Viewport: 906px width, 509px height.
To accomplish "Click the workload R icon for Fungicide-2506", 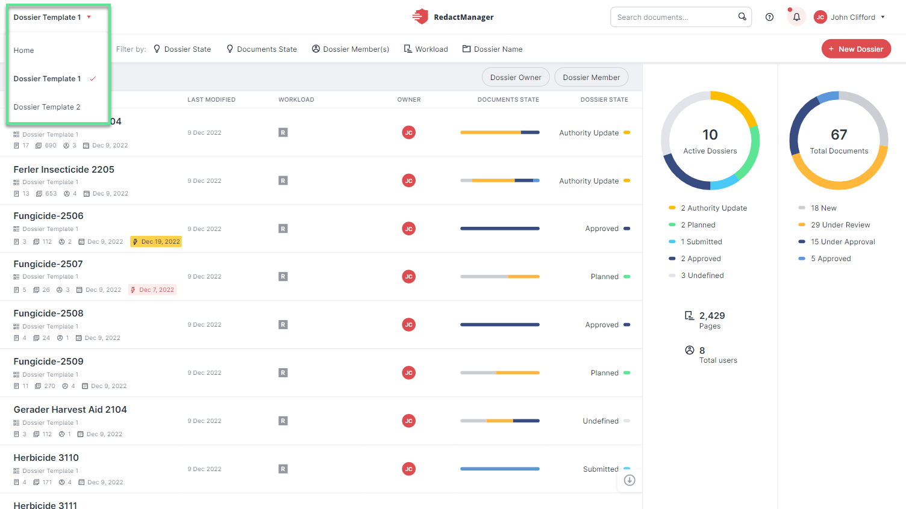I will coord(283,229).
